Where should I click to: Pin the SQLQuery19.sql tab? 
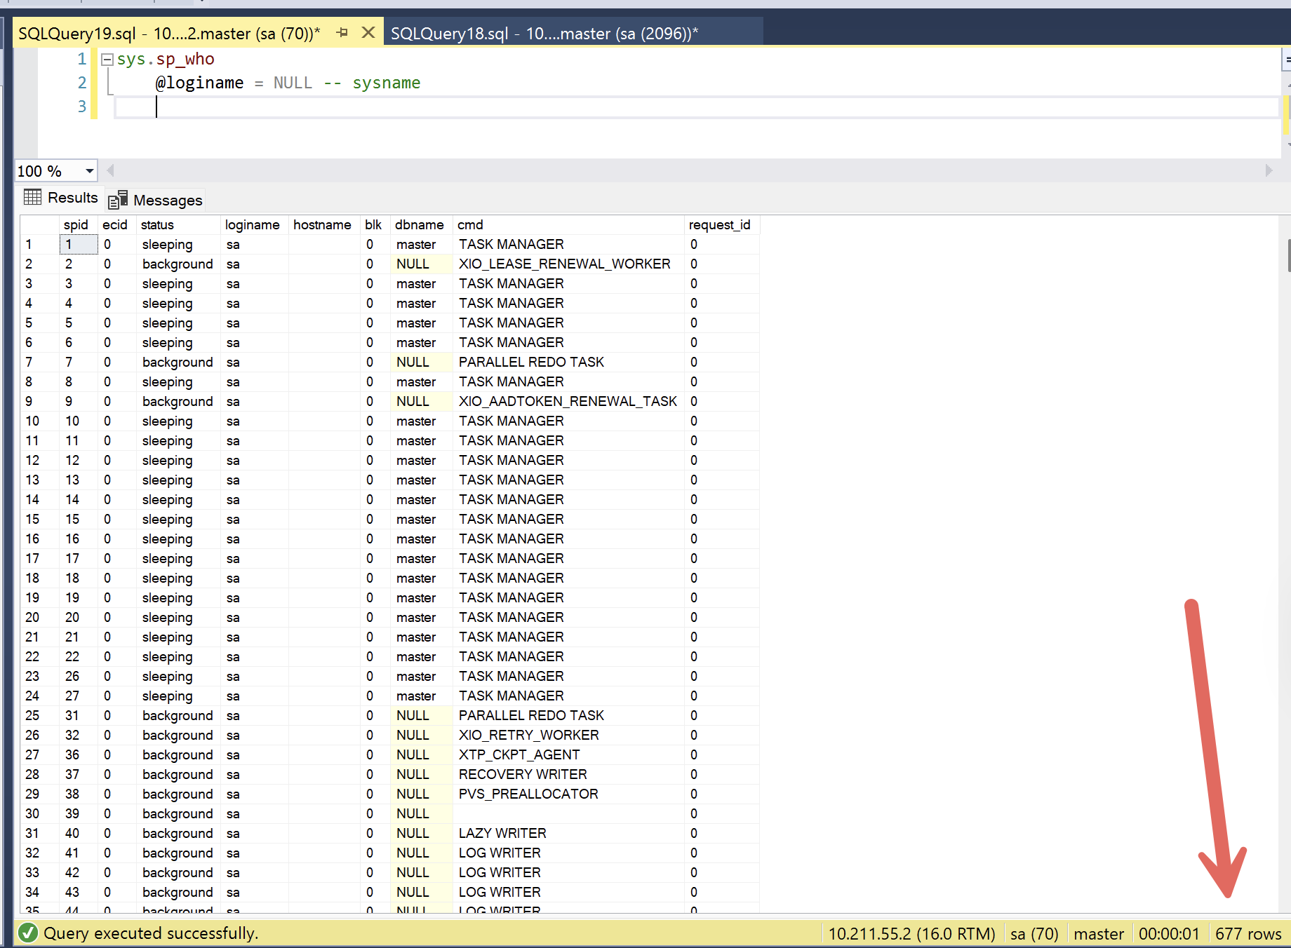point(342,32)
